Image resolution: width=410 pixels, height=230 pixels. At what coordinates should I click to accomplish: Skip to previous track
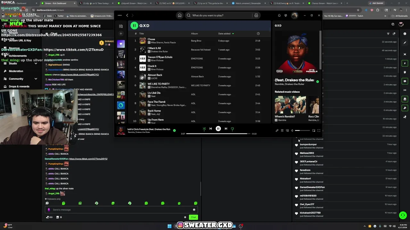[210, 129]
